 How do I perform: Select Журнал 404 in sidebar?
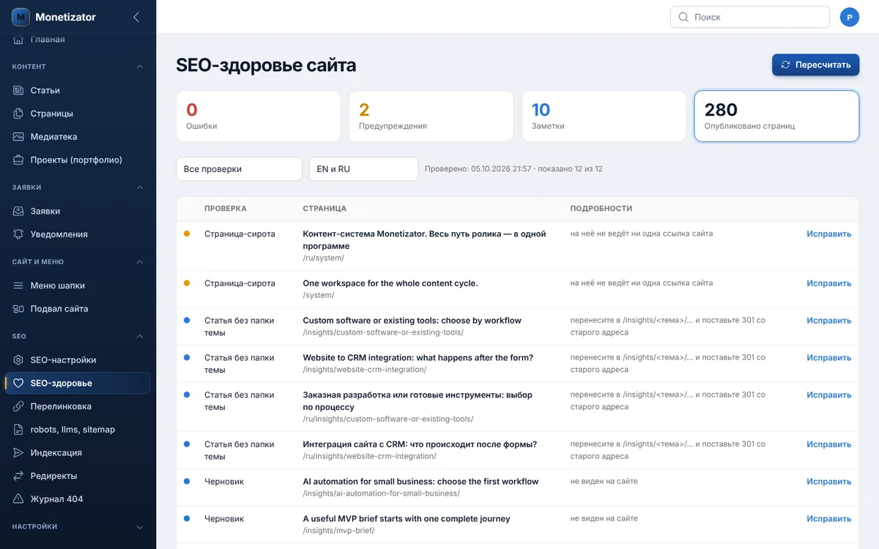78,499
